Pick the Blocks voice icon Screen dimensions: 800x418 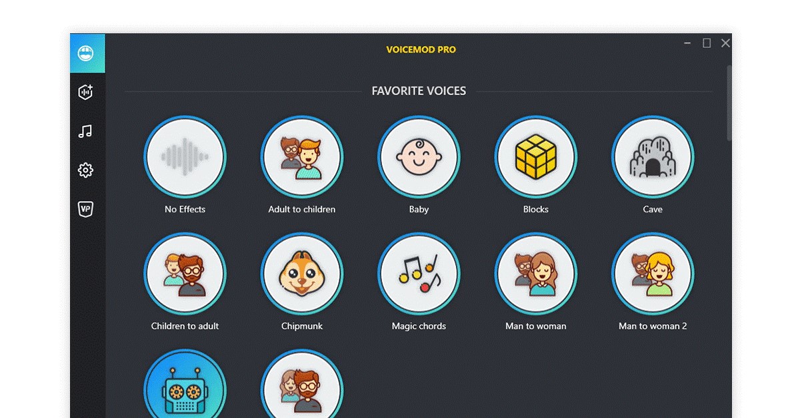click(536, 157)
